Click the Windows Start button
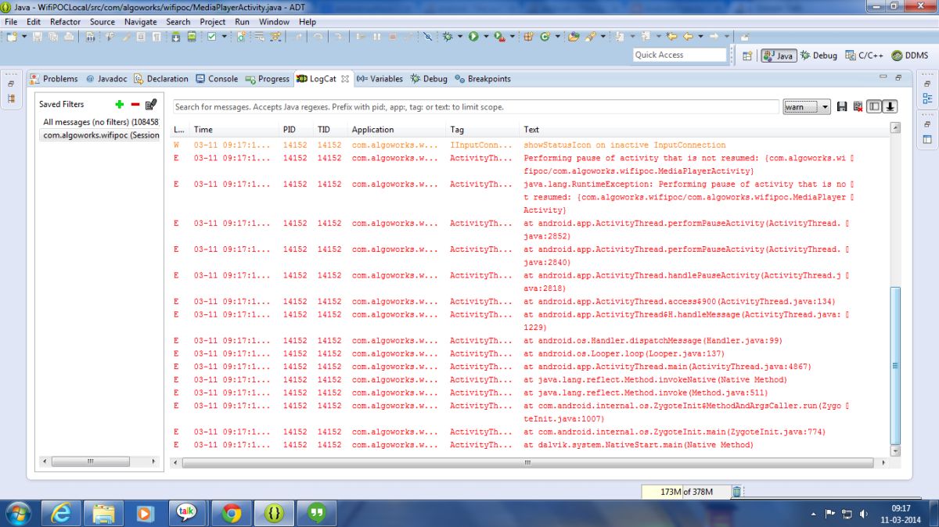 pos(17,513)
